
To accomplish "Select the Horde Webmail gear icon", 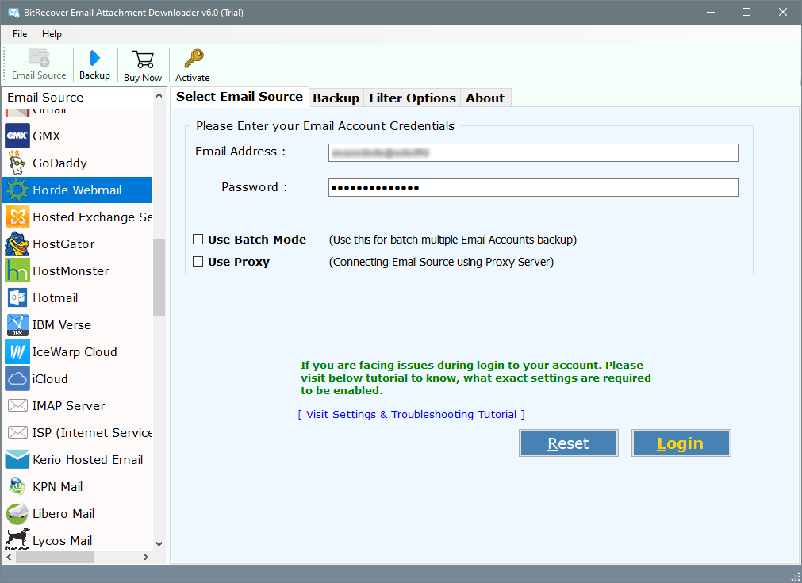I will (x=17, y=190).
